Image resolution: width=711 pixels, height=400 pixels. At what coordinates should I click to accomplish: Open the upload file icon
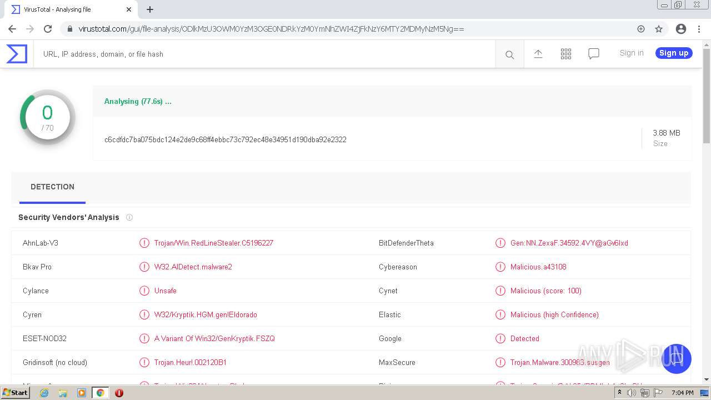pyautogui.click(x=538, y=54)
